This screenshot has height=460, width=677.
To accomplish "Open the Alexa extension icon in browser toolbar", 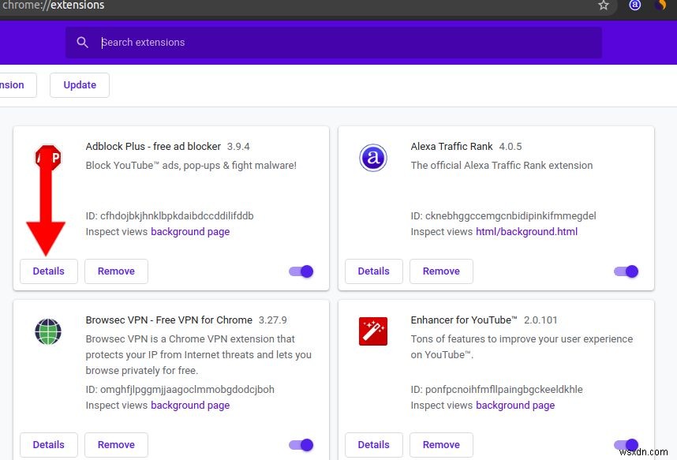I will (634, 5).
